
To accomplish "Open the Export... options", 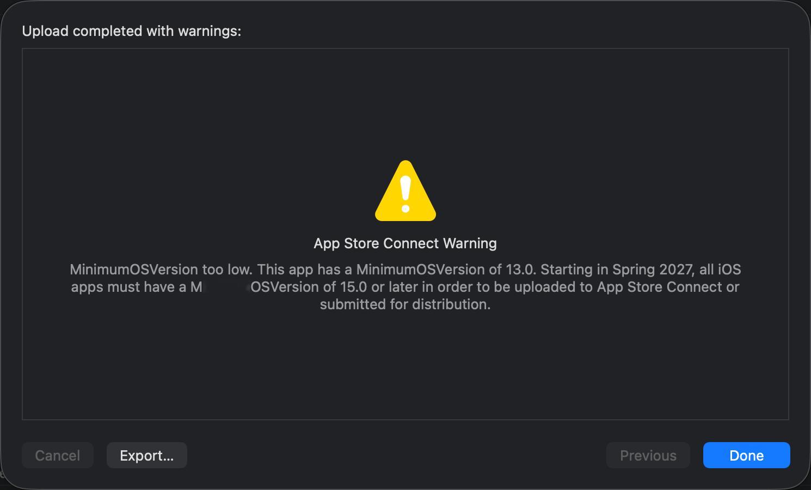I will (x=147, y=455).
